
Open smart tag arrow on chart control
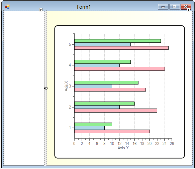189,10
